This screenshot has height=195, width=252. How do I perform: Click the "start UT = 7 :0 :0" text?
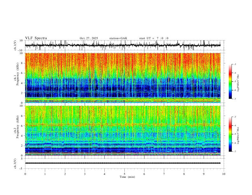pos(154,38)
